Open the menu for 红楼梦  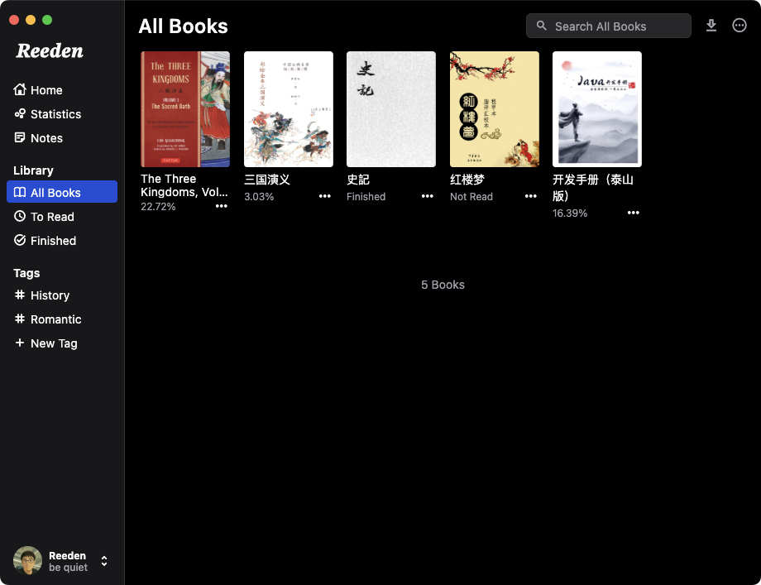(x=530, y=196)
